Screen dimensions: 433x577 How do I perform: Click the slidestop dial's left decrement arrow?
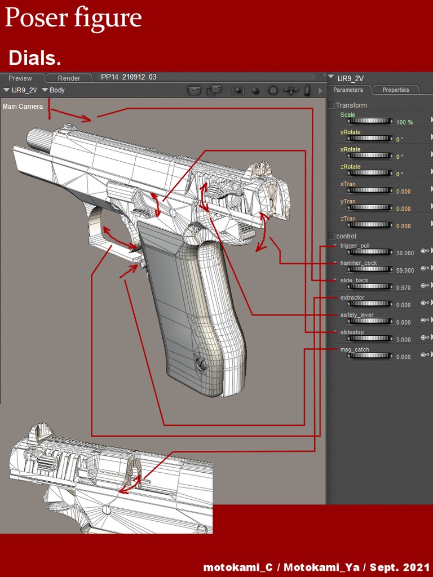pos(350,339)
